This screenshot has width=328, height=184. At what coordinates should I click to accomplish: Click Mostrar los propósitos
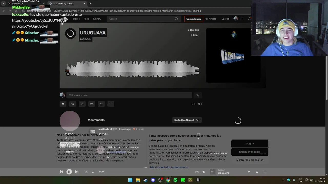250,160
